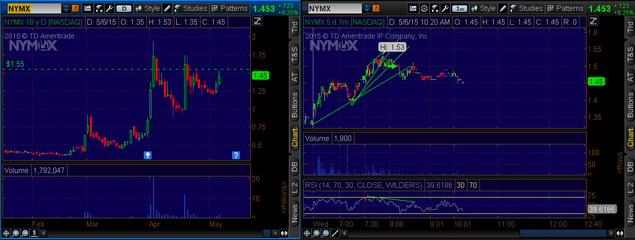The height and width of the screenshot is (240, 635).
Task: Open Patterns menu in left chart
Action: [230, 8]
